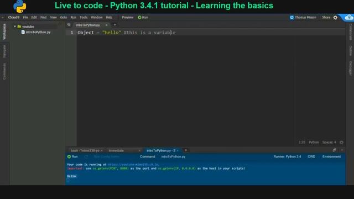The height and width of the screenshot is (199, 354).
Task: Add a new editor tab with plus
Action: (114, 25)
